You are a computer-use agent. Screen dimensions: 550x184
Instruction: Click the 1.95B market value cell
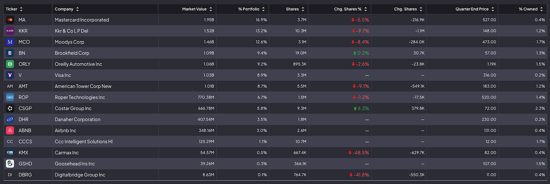pos(209,20)
